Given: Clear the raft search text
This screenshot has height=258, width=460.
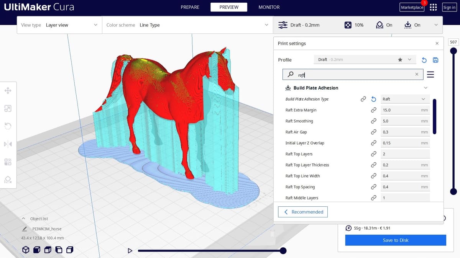Looking at the screenshot, I should [x=417, y=74].
